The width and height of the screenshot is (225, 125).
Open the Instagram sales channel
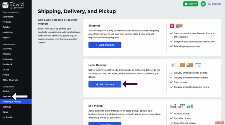[7, 59]
